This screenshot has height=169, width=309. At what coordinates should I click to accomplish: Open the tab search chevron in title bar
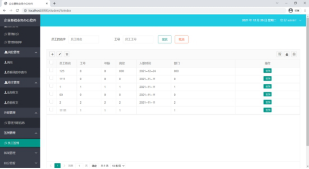coord(277,3)
